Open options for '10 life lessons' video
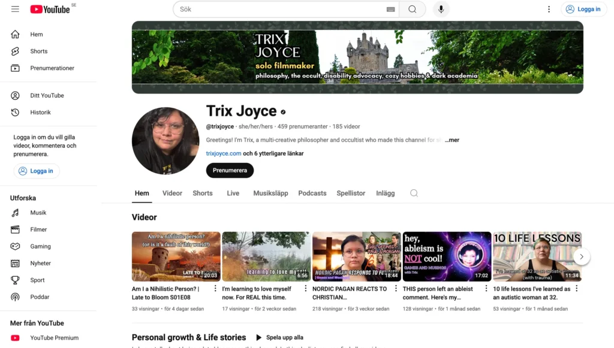This screenshot has height=348, width=614. click(x=576, y=289)
